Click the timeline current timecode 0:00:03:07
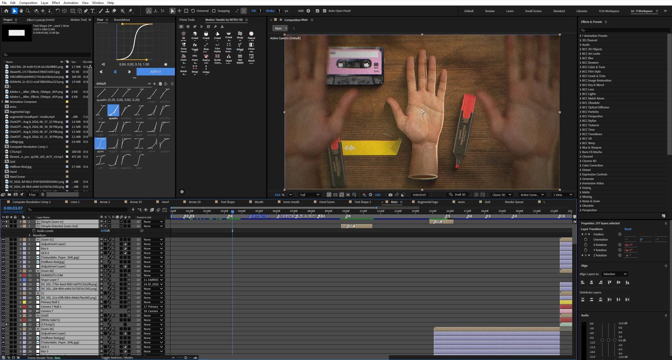 [13, 208]
